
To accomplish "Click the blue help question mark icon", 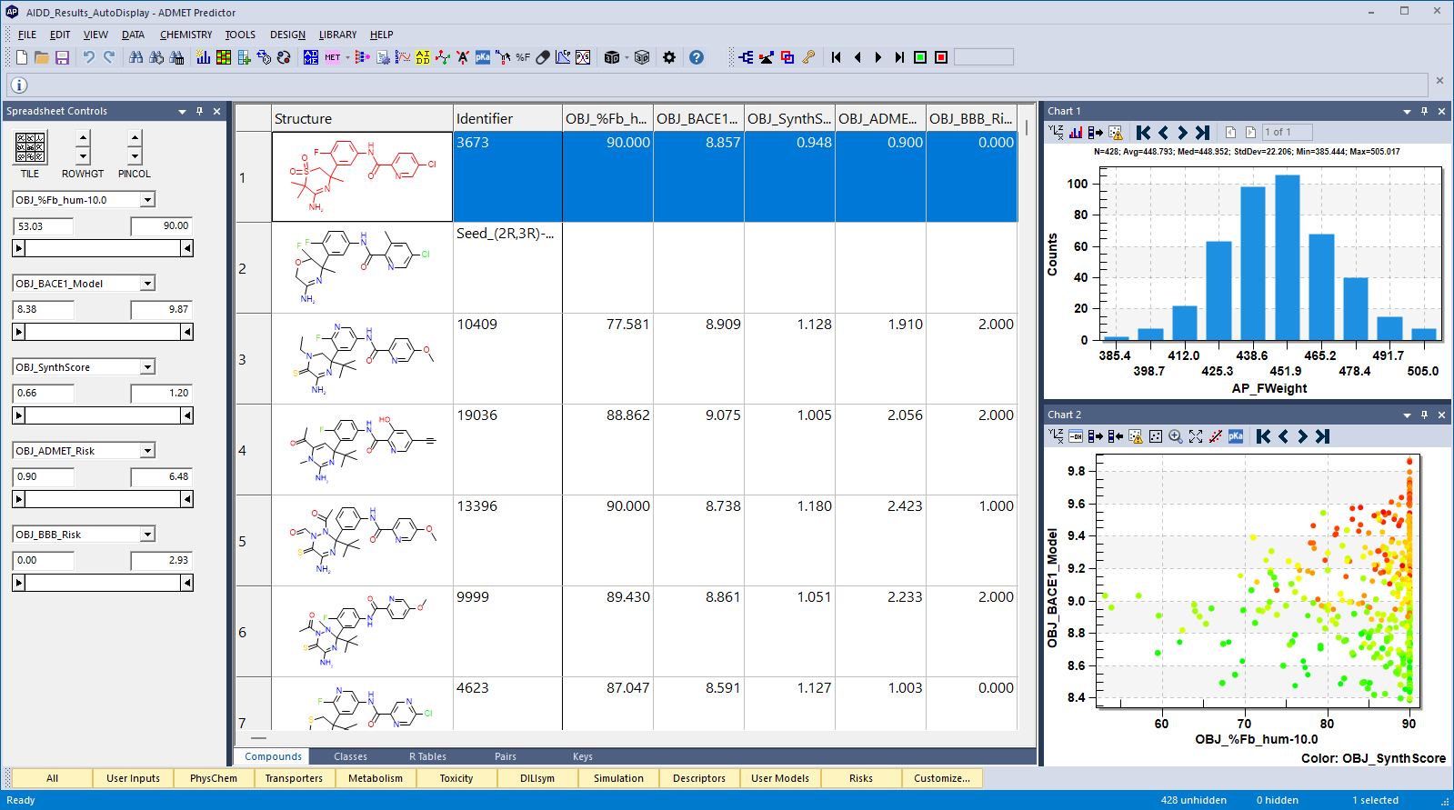I will [697, 57].
